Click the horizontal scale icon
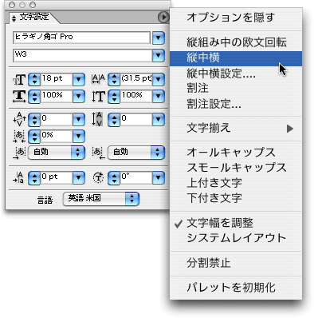 [19, 96]
